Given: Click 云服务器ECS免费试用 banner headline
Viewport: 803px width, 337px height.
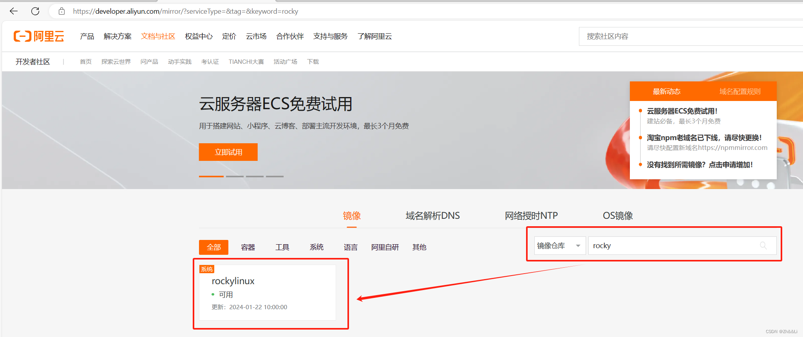Looking at the screenshot, I should (275, 104).
